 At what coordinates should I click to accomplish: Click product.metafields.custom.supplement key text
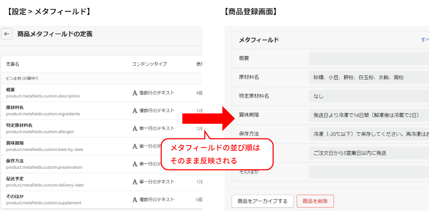coord(44,203)
